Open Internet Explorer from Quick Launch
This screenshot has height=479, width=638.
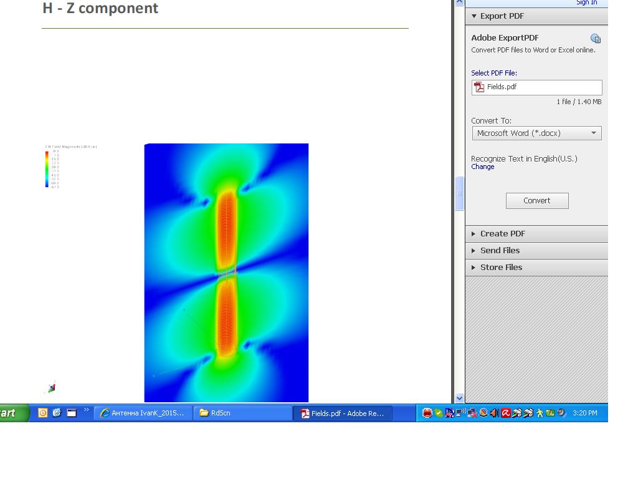pos(57,413)
